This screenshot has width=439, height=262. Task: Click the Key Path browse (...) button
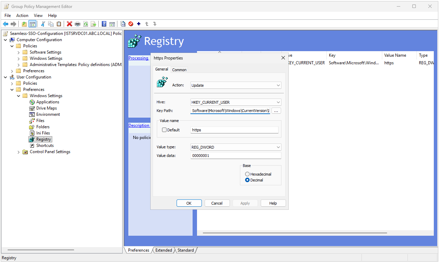tap(276, 111)
